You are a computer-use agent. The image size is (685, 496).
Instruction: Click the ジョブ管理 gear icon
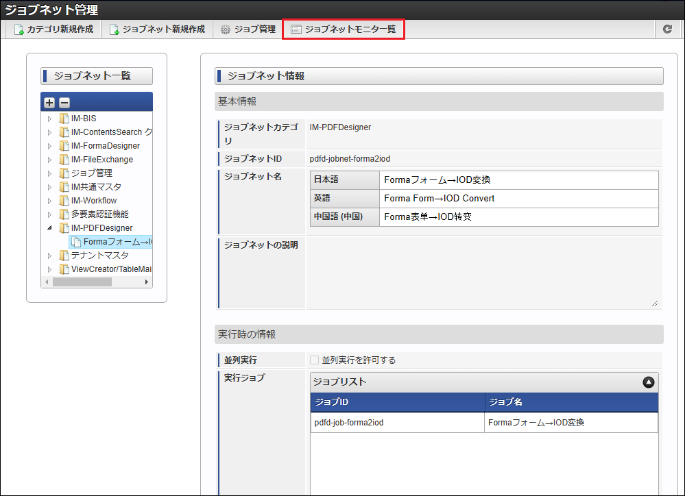(226, 29)
